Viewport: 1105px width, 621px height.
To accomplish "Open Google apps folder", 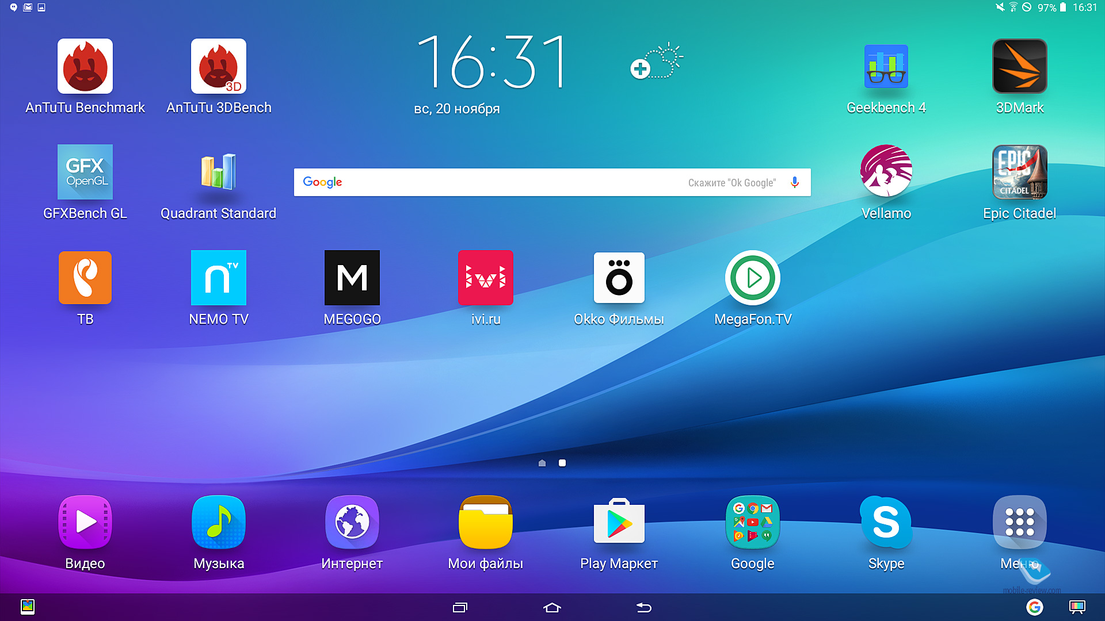I will coord(753,522).
